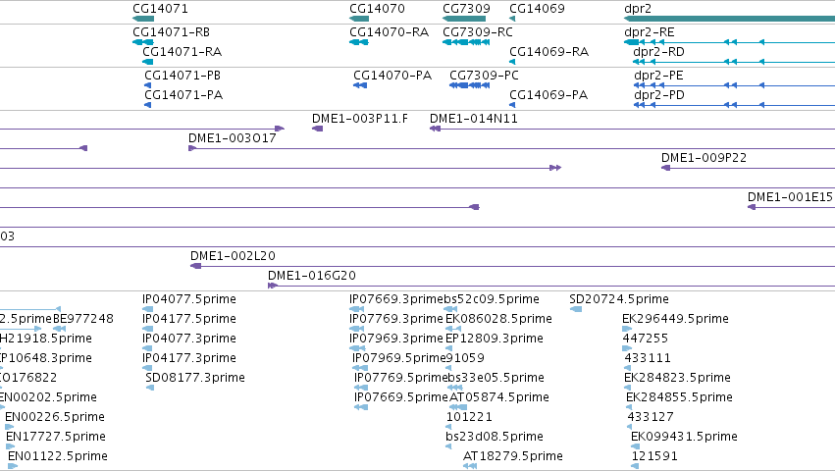
Task: Select the CG14070 gene label
Action: [377, 9]
